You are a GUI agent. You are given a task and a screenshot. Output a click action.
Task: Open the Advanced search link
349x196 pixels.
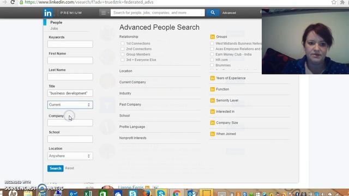229,13
